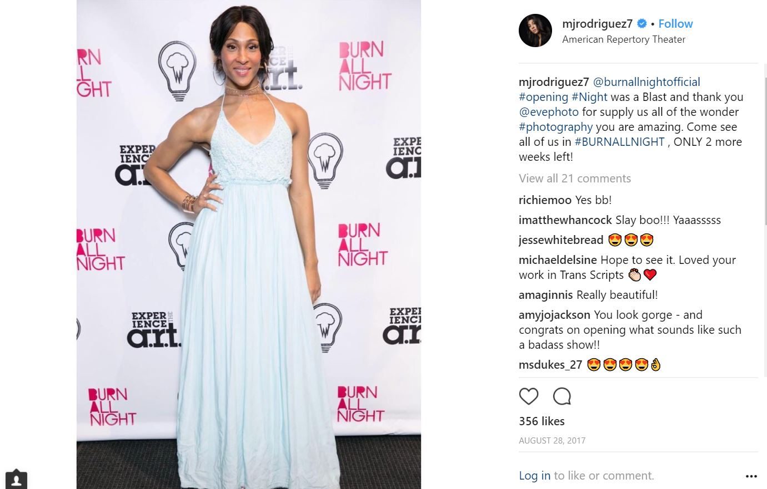This screenshot has width=767, height=489.
Task: Open mjrodriguez7 profile avatar
Action: point(535,30)
